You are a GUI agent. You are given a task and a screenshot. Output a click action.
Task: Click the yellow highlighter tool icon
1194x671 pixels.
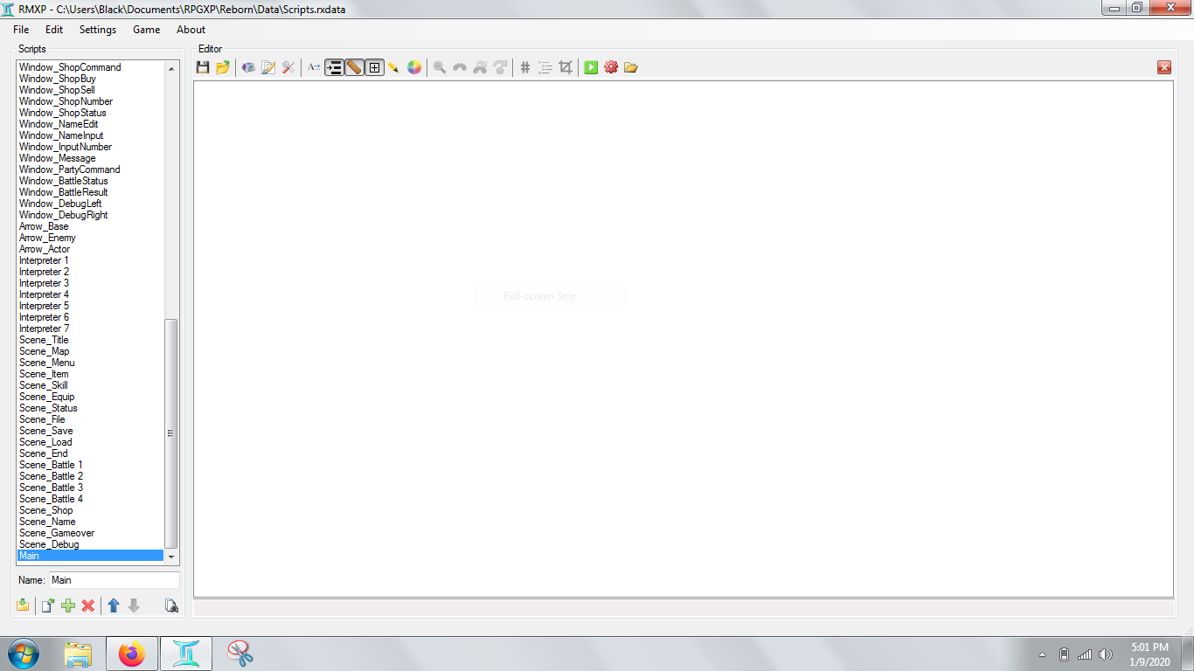pos(393,67)
